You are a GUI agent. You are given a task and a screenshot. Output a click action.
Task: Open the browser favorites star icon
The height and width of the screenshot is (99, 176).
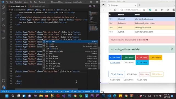[x=162, y=10]
